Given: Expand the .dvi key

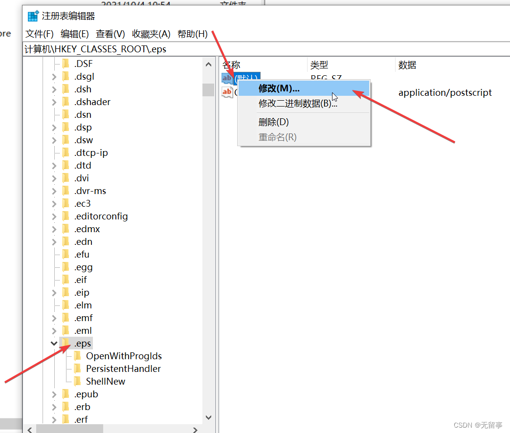Looking at the screenshot, I should [54, 178].
